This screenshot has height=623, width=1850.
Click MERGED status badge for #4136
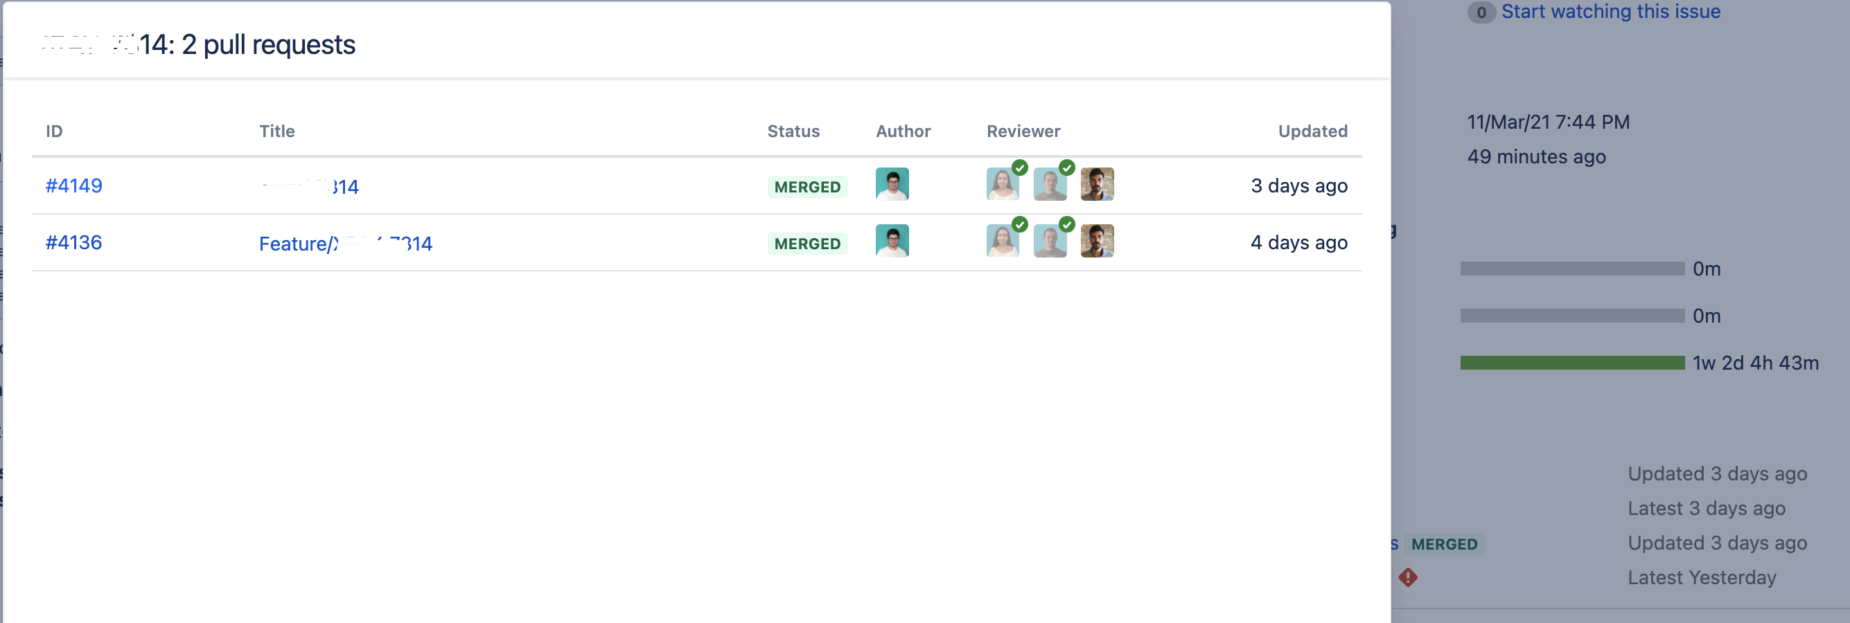807,243
